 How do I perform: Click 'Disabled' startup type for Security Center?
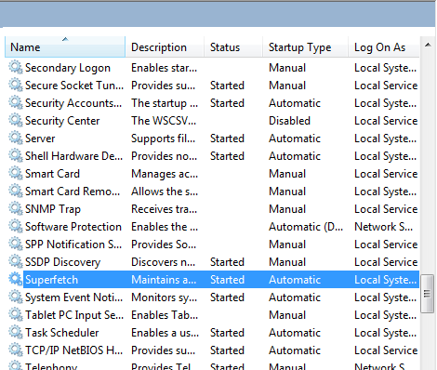pyautogui.click(x=289, y=121)
